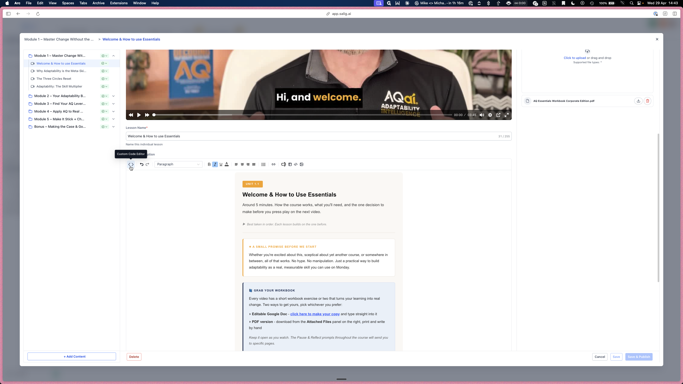Collapse Module 1 in the sidebar

click(113, 56)
